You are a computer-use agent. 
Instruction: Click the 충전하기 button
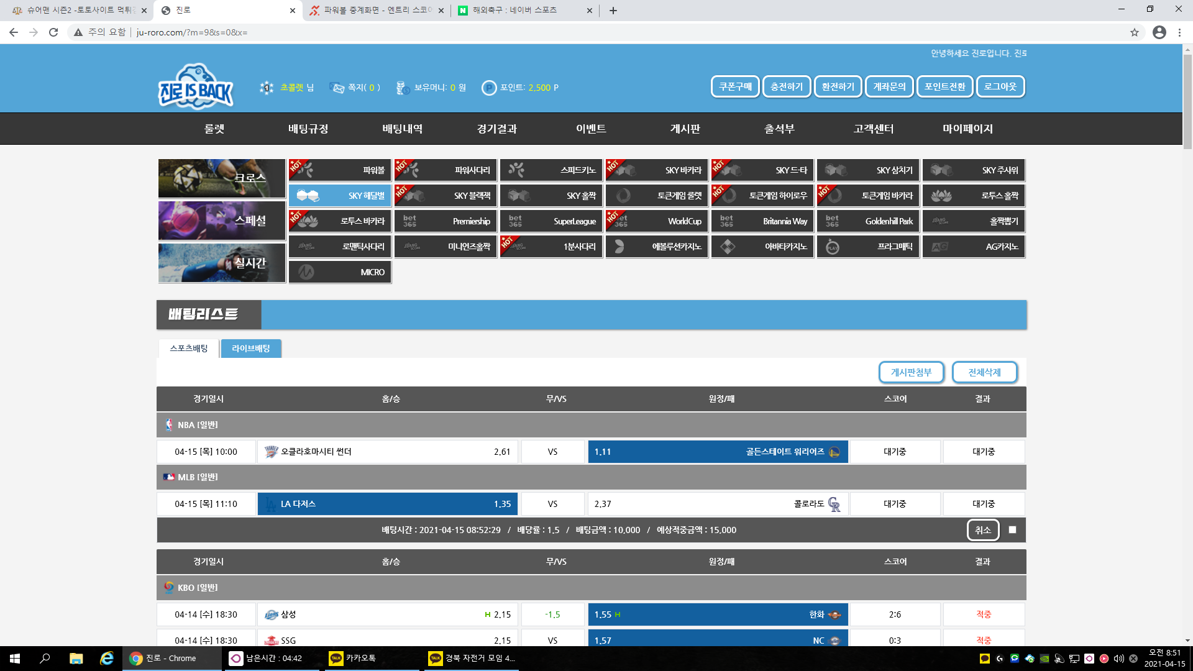pos(787,86)
